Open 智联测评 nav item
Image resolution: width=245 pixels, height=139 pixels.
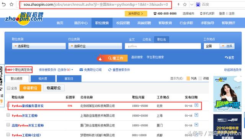pyautogui.click(x=229, y=23)
